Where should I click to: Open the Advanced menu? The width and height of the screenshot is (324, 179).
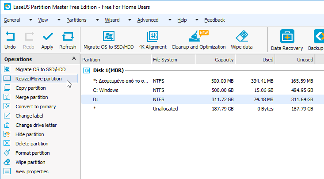click(148, 20)
